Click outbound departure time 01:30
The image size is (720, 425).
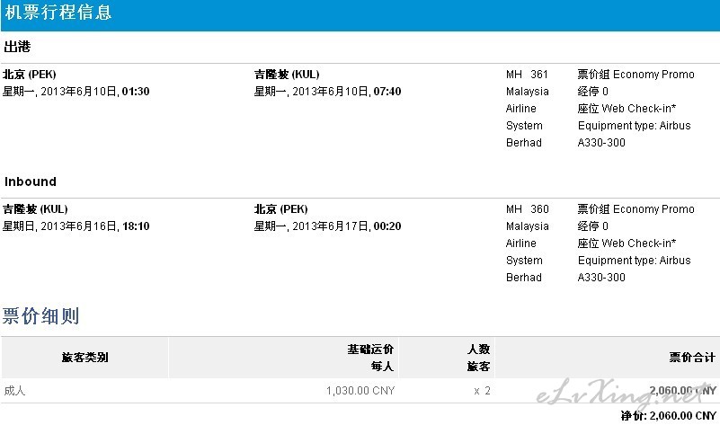click(136, 92)
